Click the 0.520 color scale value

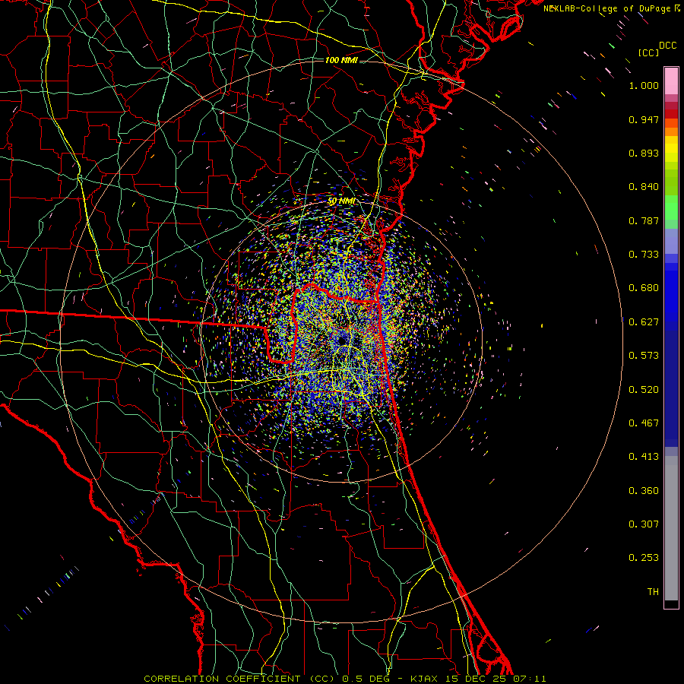tap(644, 390)
